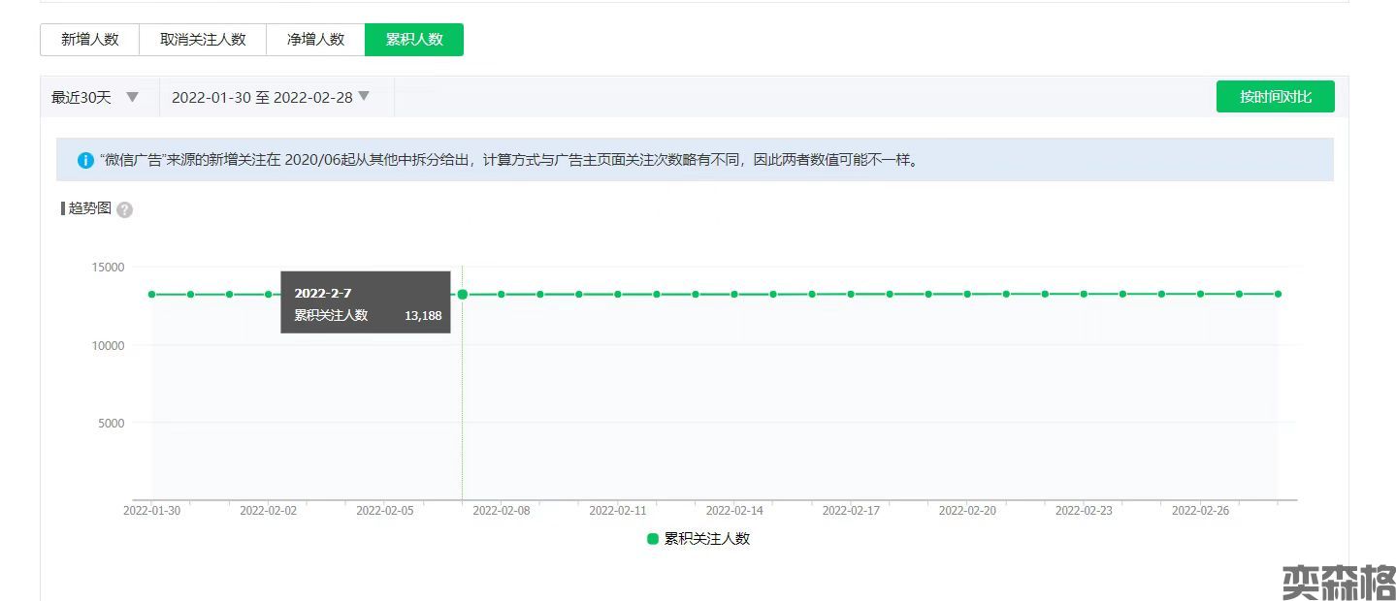Toggle the 累积关注人数 legend series
Viewport: 1396px width, 601px height.
698,539
